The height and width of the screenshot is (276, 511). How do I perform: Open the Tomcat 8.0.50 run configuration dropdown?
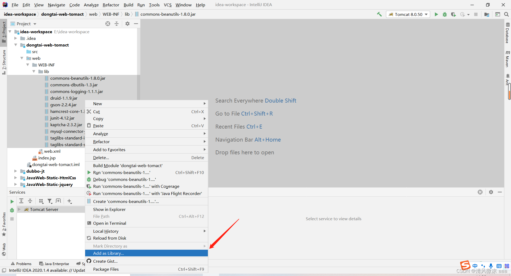[x=408, y=14]
